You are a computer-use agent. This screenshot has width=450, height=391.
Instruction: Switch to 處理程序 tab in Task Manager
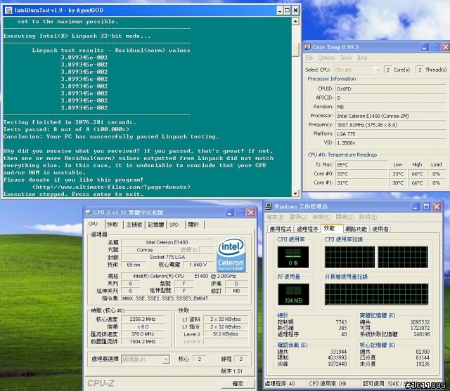tap(307, 229)
